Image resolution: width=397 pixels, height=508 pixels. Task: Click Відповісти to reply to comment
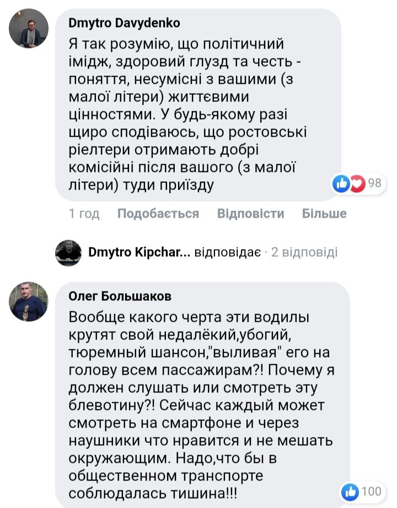pos(250,214)
